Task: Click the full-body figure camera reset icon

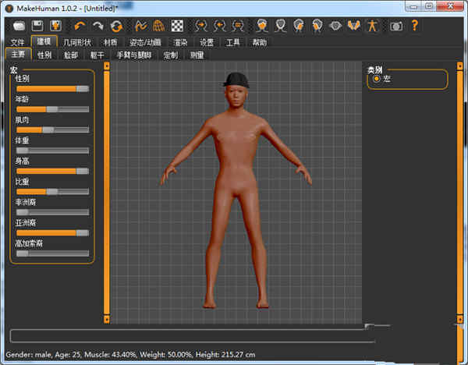Action: click(372, 26)
